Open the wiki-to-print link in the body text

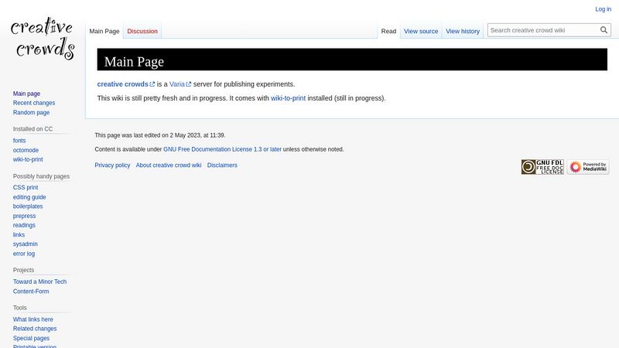(288, 98)
